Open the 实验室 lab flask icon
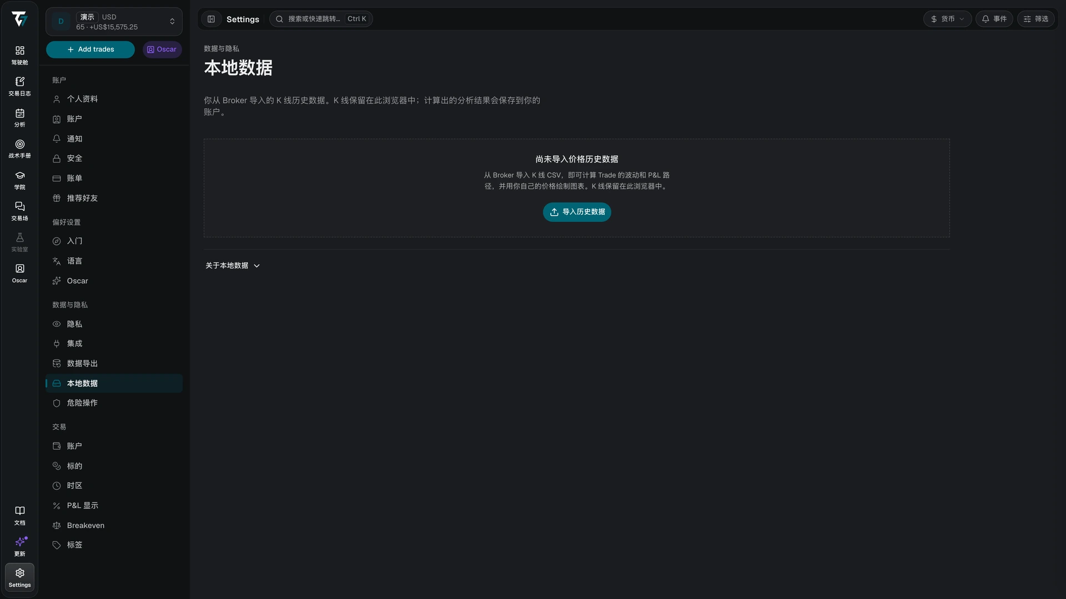This screenshot has height=599, width=1066. [19, 242]
